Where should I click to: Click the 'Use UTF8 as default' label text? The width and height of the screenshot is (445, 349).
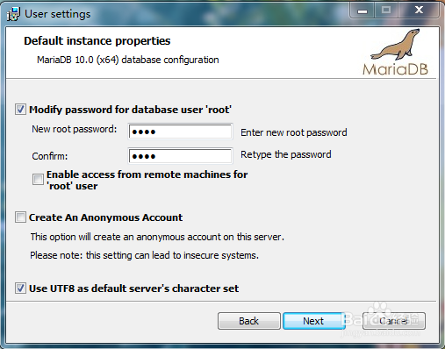point(133,288)
